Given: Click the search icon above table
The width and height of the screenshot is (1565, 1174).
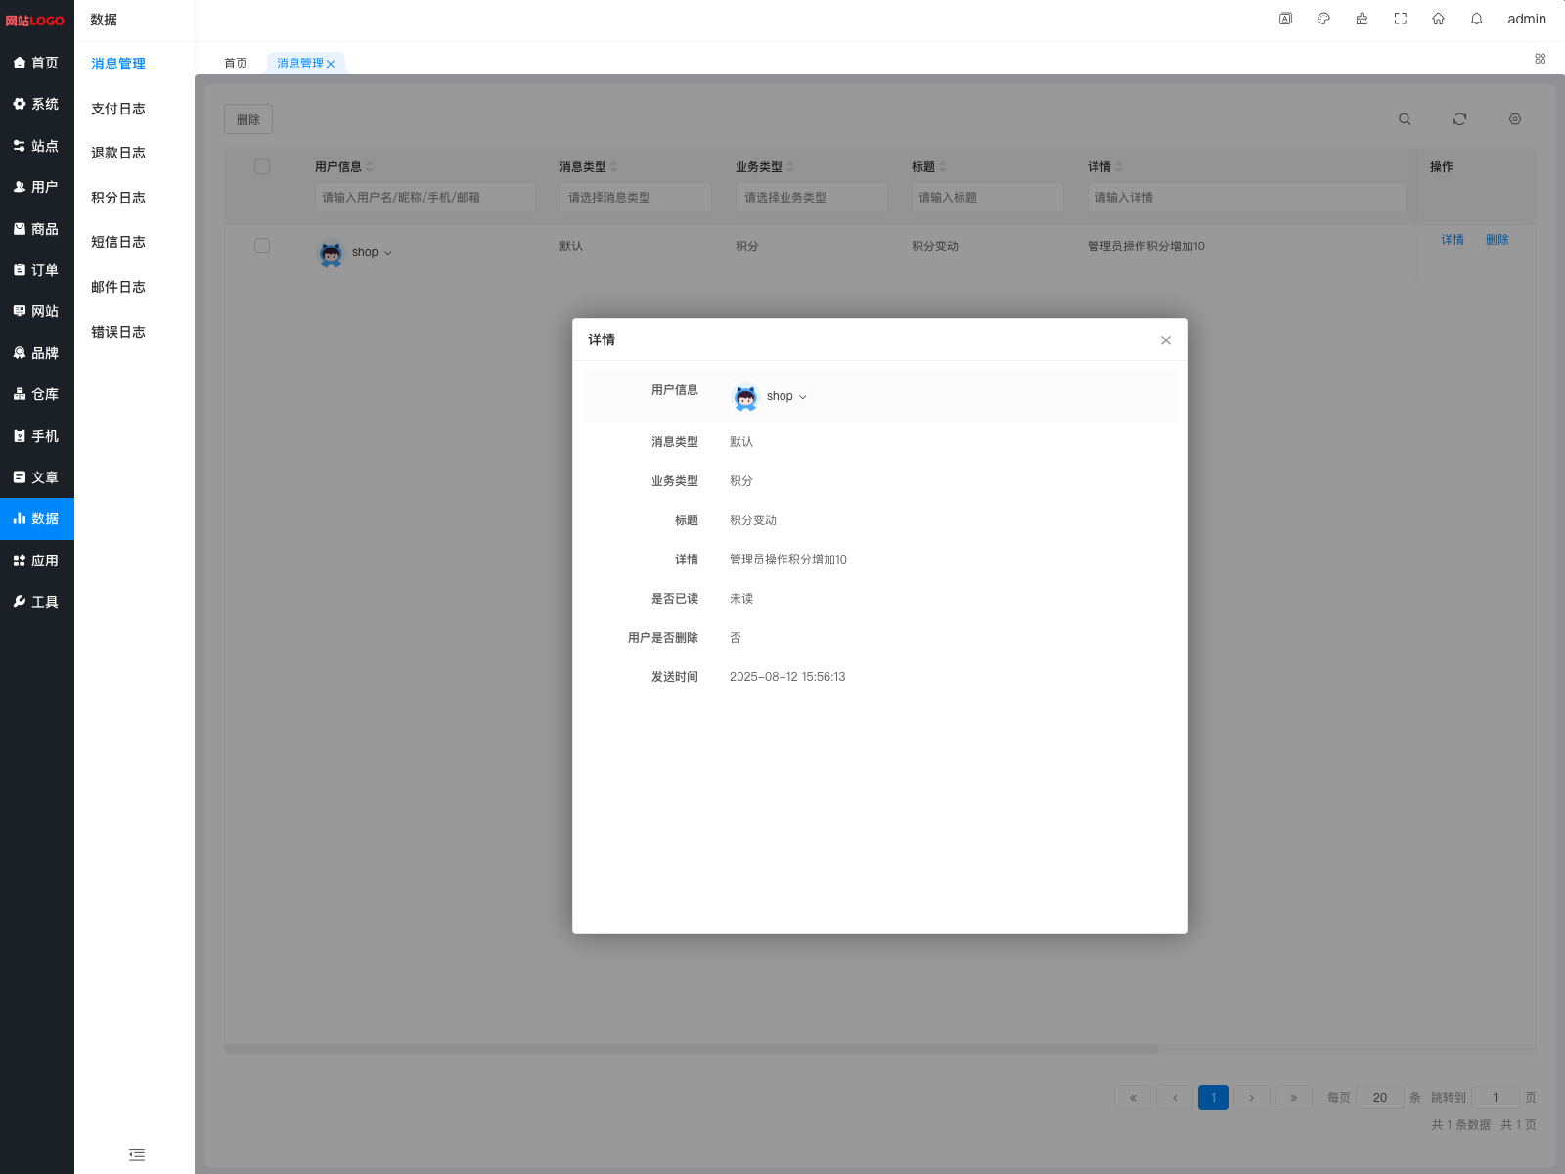Looking at the screenshot, I should pos(1405,119).
